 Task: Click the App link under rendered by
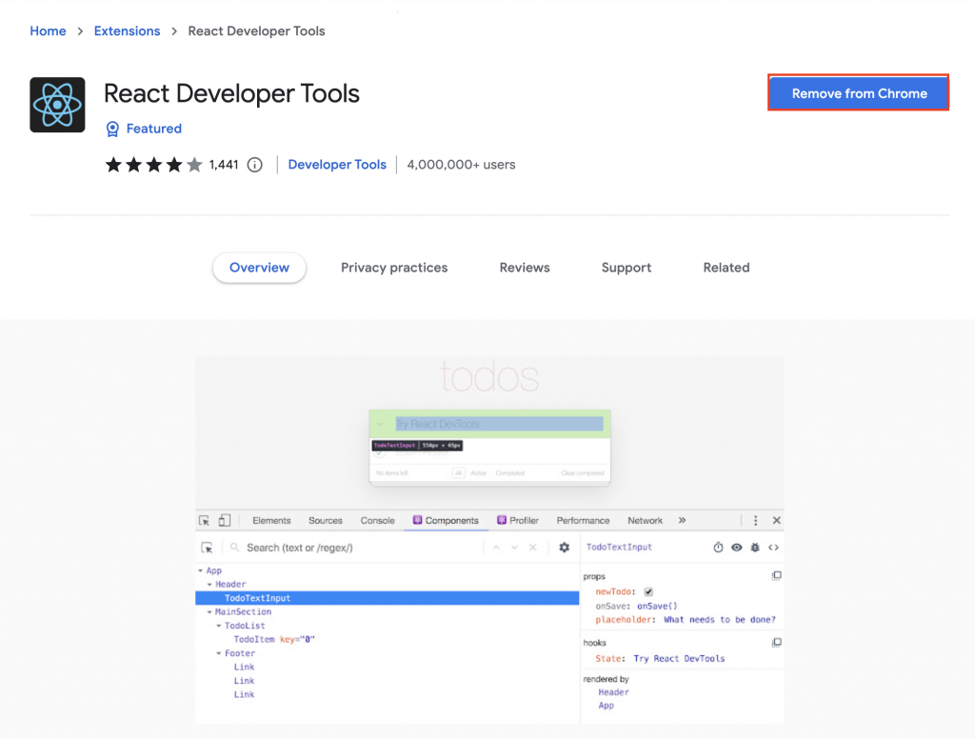(607, 706)
